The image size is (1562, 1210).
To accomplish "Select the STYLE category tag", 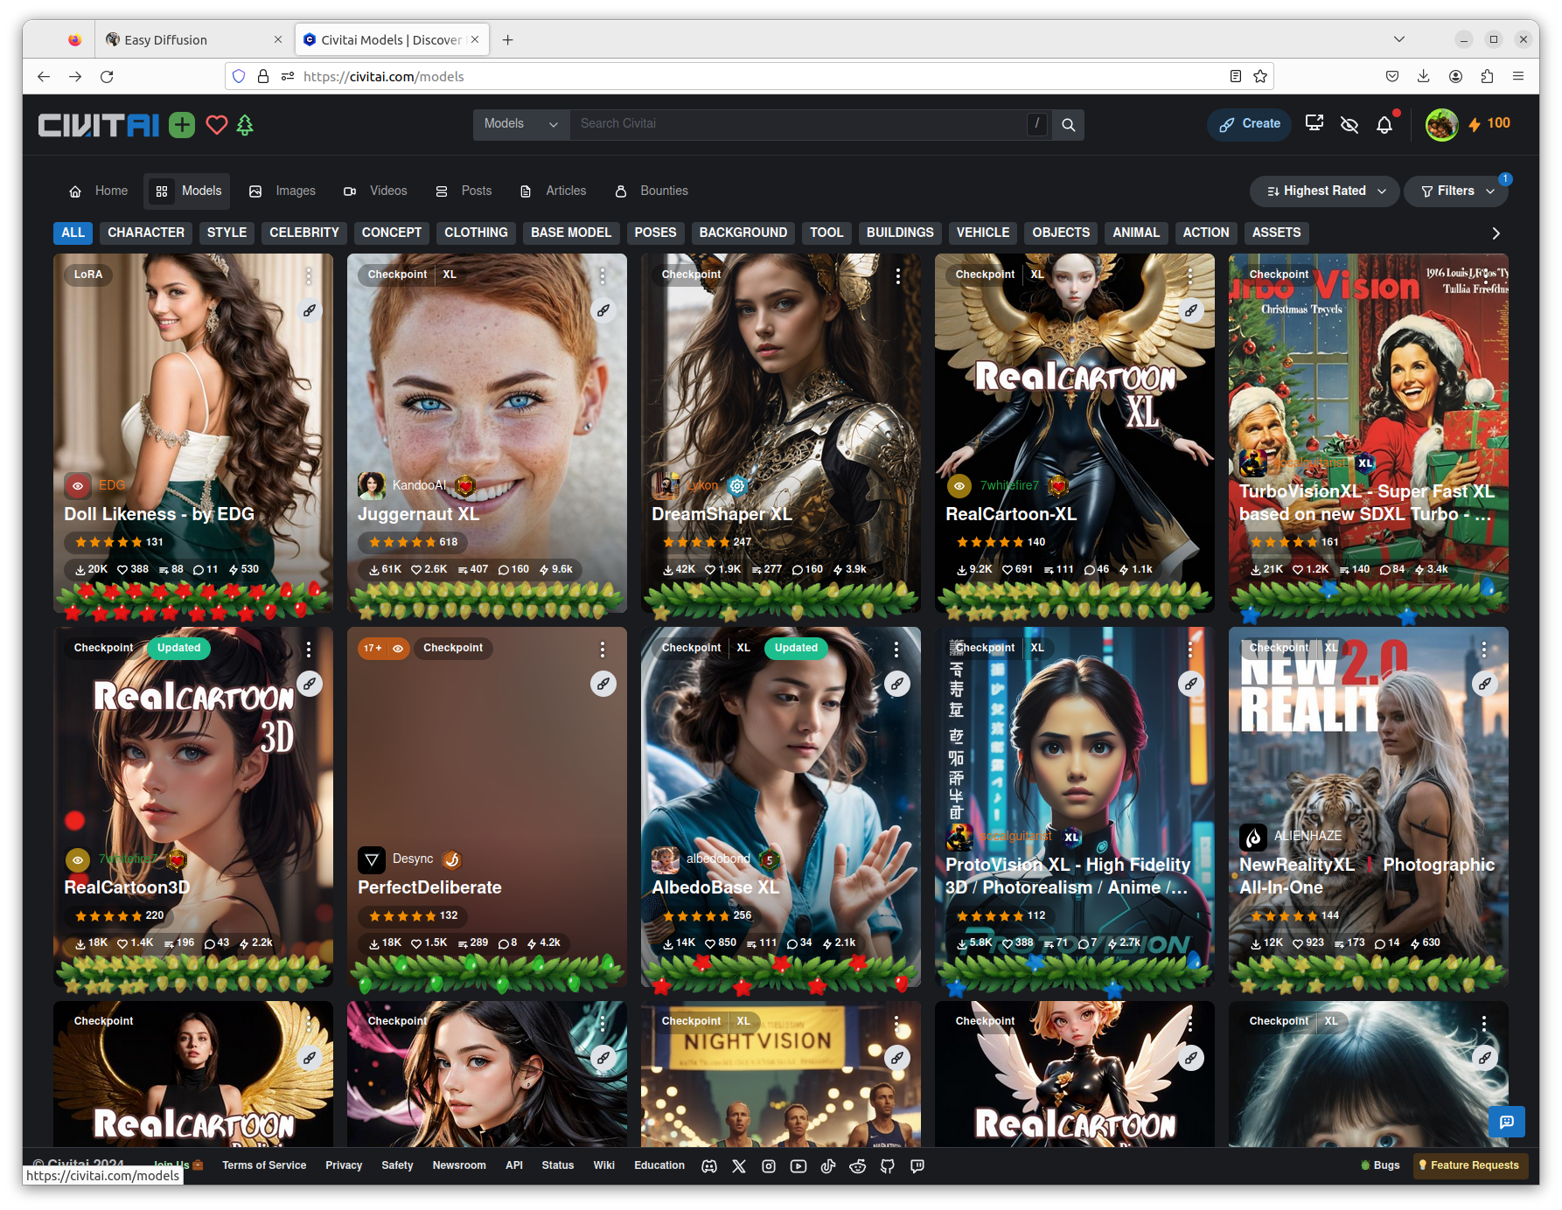I will (227, 233).
